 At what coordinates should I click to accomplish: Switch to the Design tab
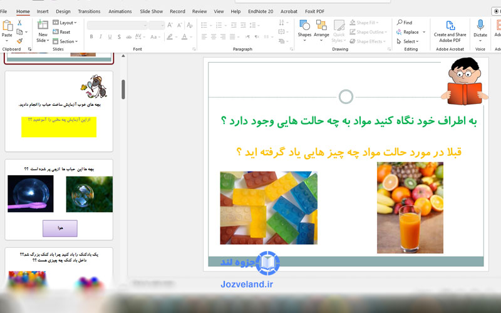click(x=63, y=11)
